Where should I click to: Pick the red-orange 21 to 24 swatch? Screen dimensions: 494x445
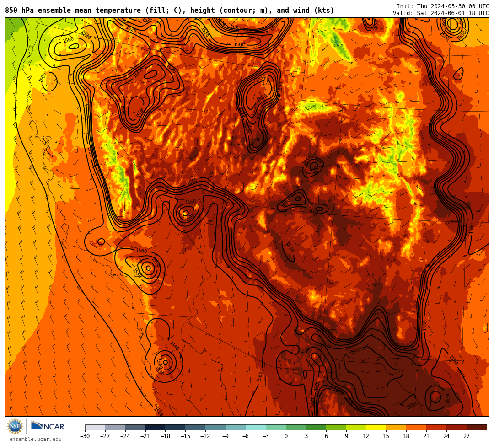pos(437,428)
